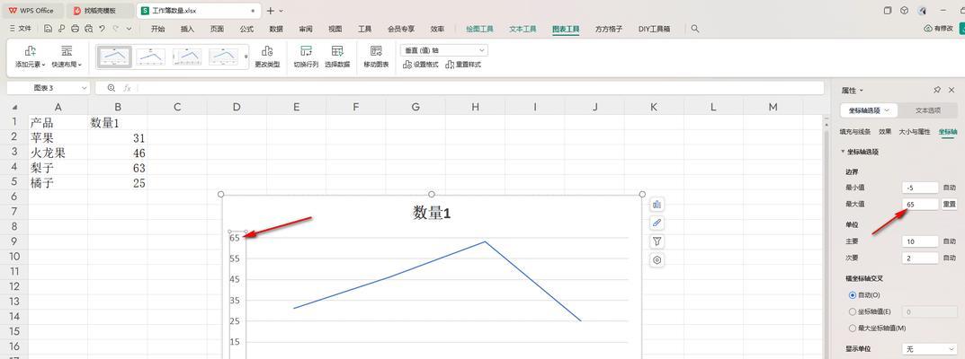Switch to the 公式 ribbon tab
Viewport: 965px width, 359px height.
click(x=246, y=28)
